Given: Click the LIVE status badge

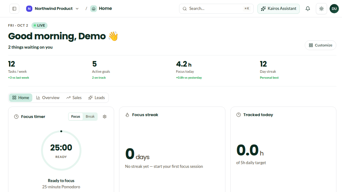Looking at the screenshot, I should coord(39,25).
